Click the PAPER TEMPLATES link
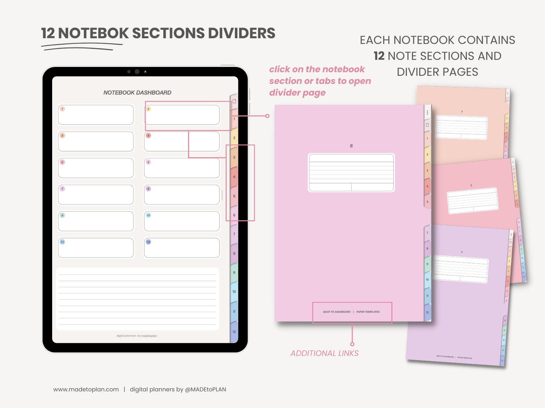 click(x=368, y=312)
